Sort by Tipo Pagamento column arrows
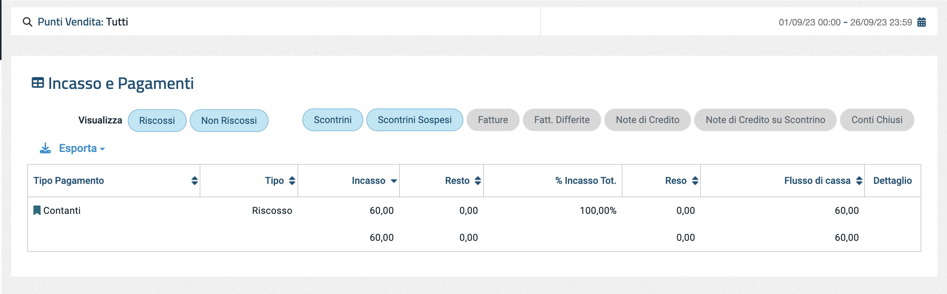 (195, 181)
